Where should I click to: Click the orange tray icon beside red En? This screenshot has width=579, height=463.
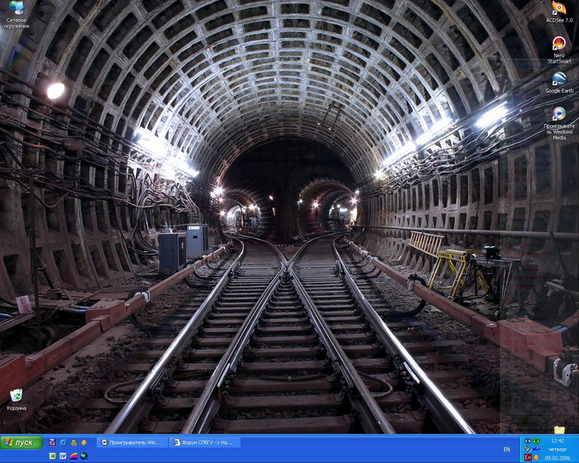pyautogui.click(x=537, y=457)
